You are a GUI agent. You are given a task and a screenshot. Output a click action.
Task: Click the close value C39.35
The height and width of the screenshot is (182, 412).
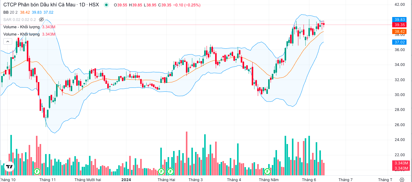click(165, 5)
